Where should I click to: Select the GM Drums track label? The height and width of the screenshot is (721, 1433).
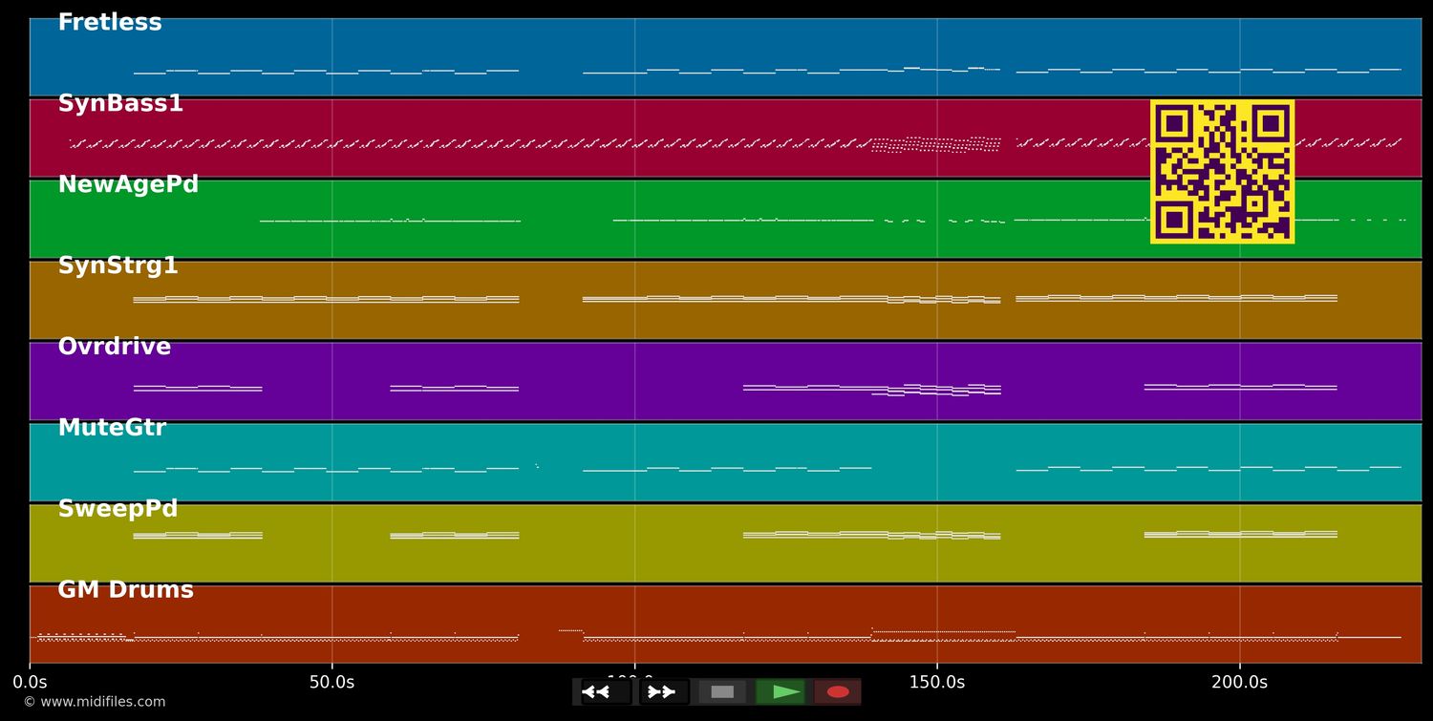pos(123,589)
